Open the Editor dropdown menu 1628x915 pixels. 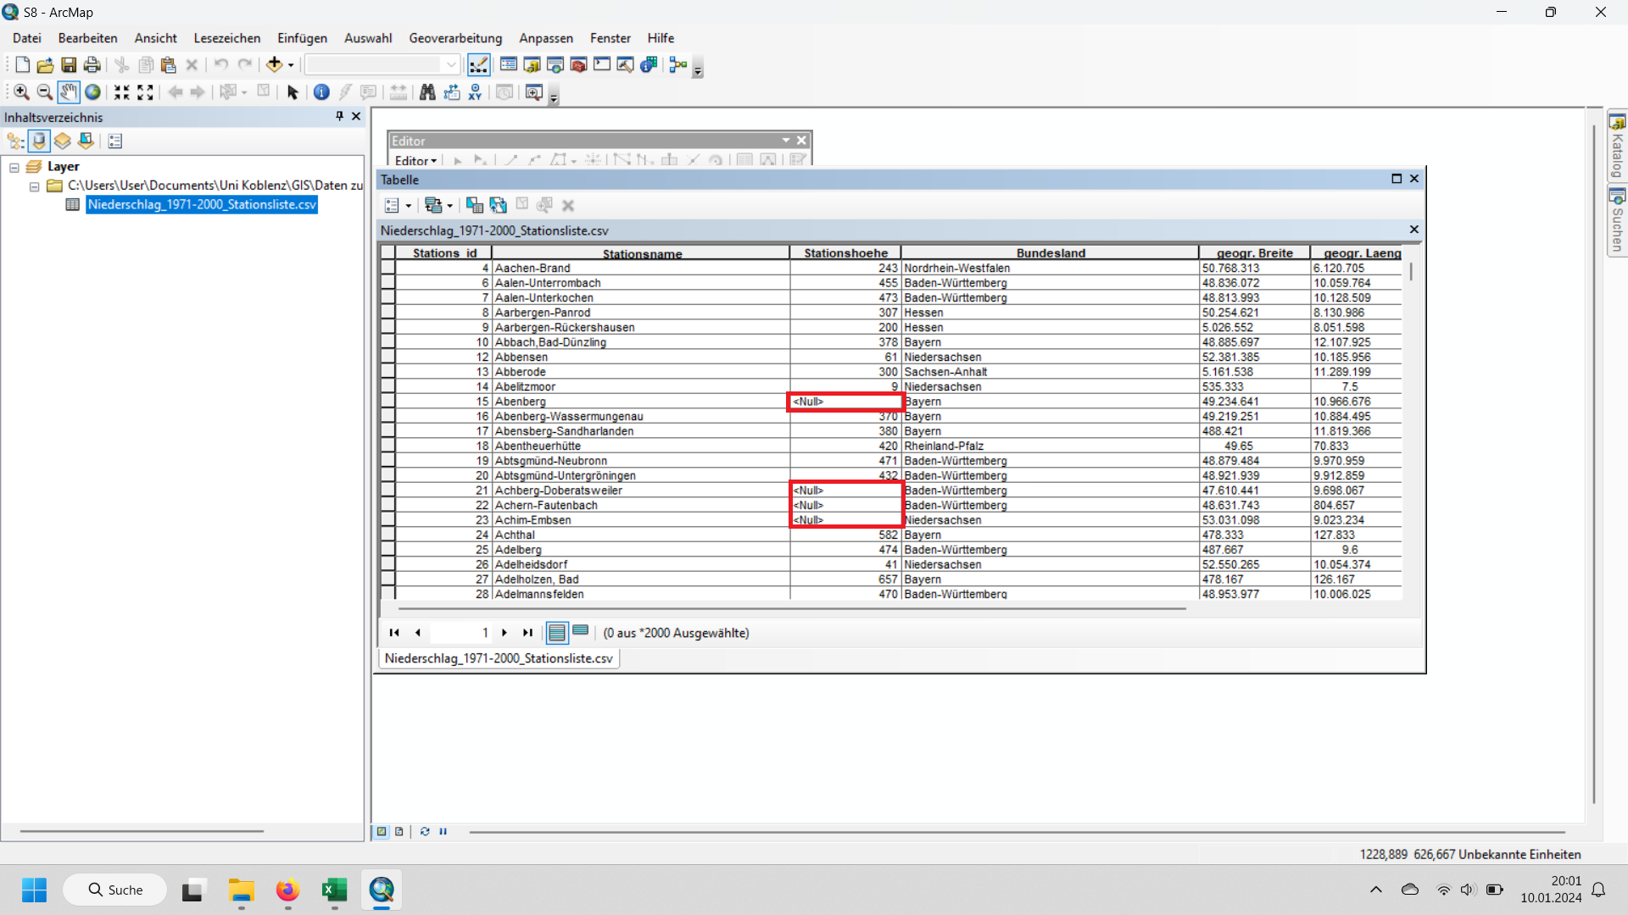click(x=415, y=160)
